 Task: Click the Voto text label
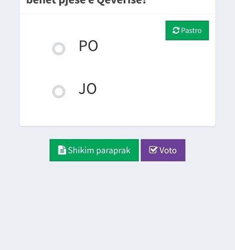tap(168, 150)
